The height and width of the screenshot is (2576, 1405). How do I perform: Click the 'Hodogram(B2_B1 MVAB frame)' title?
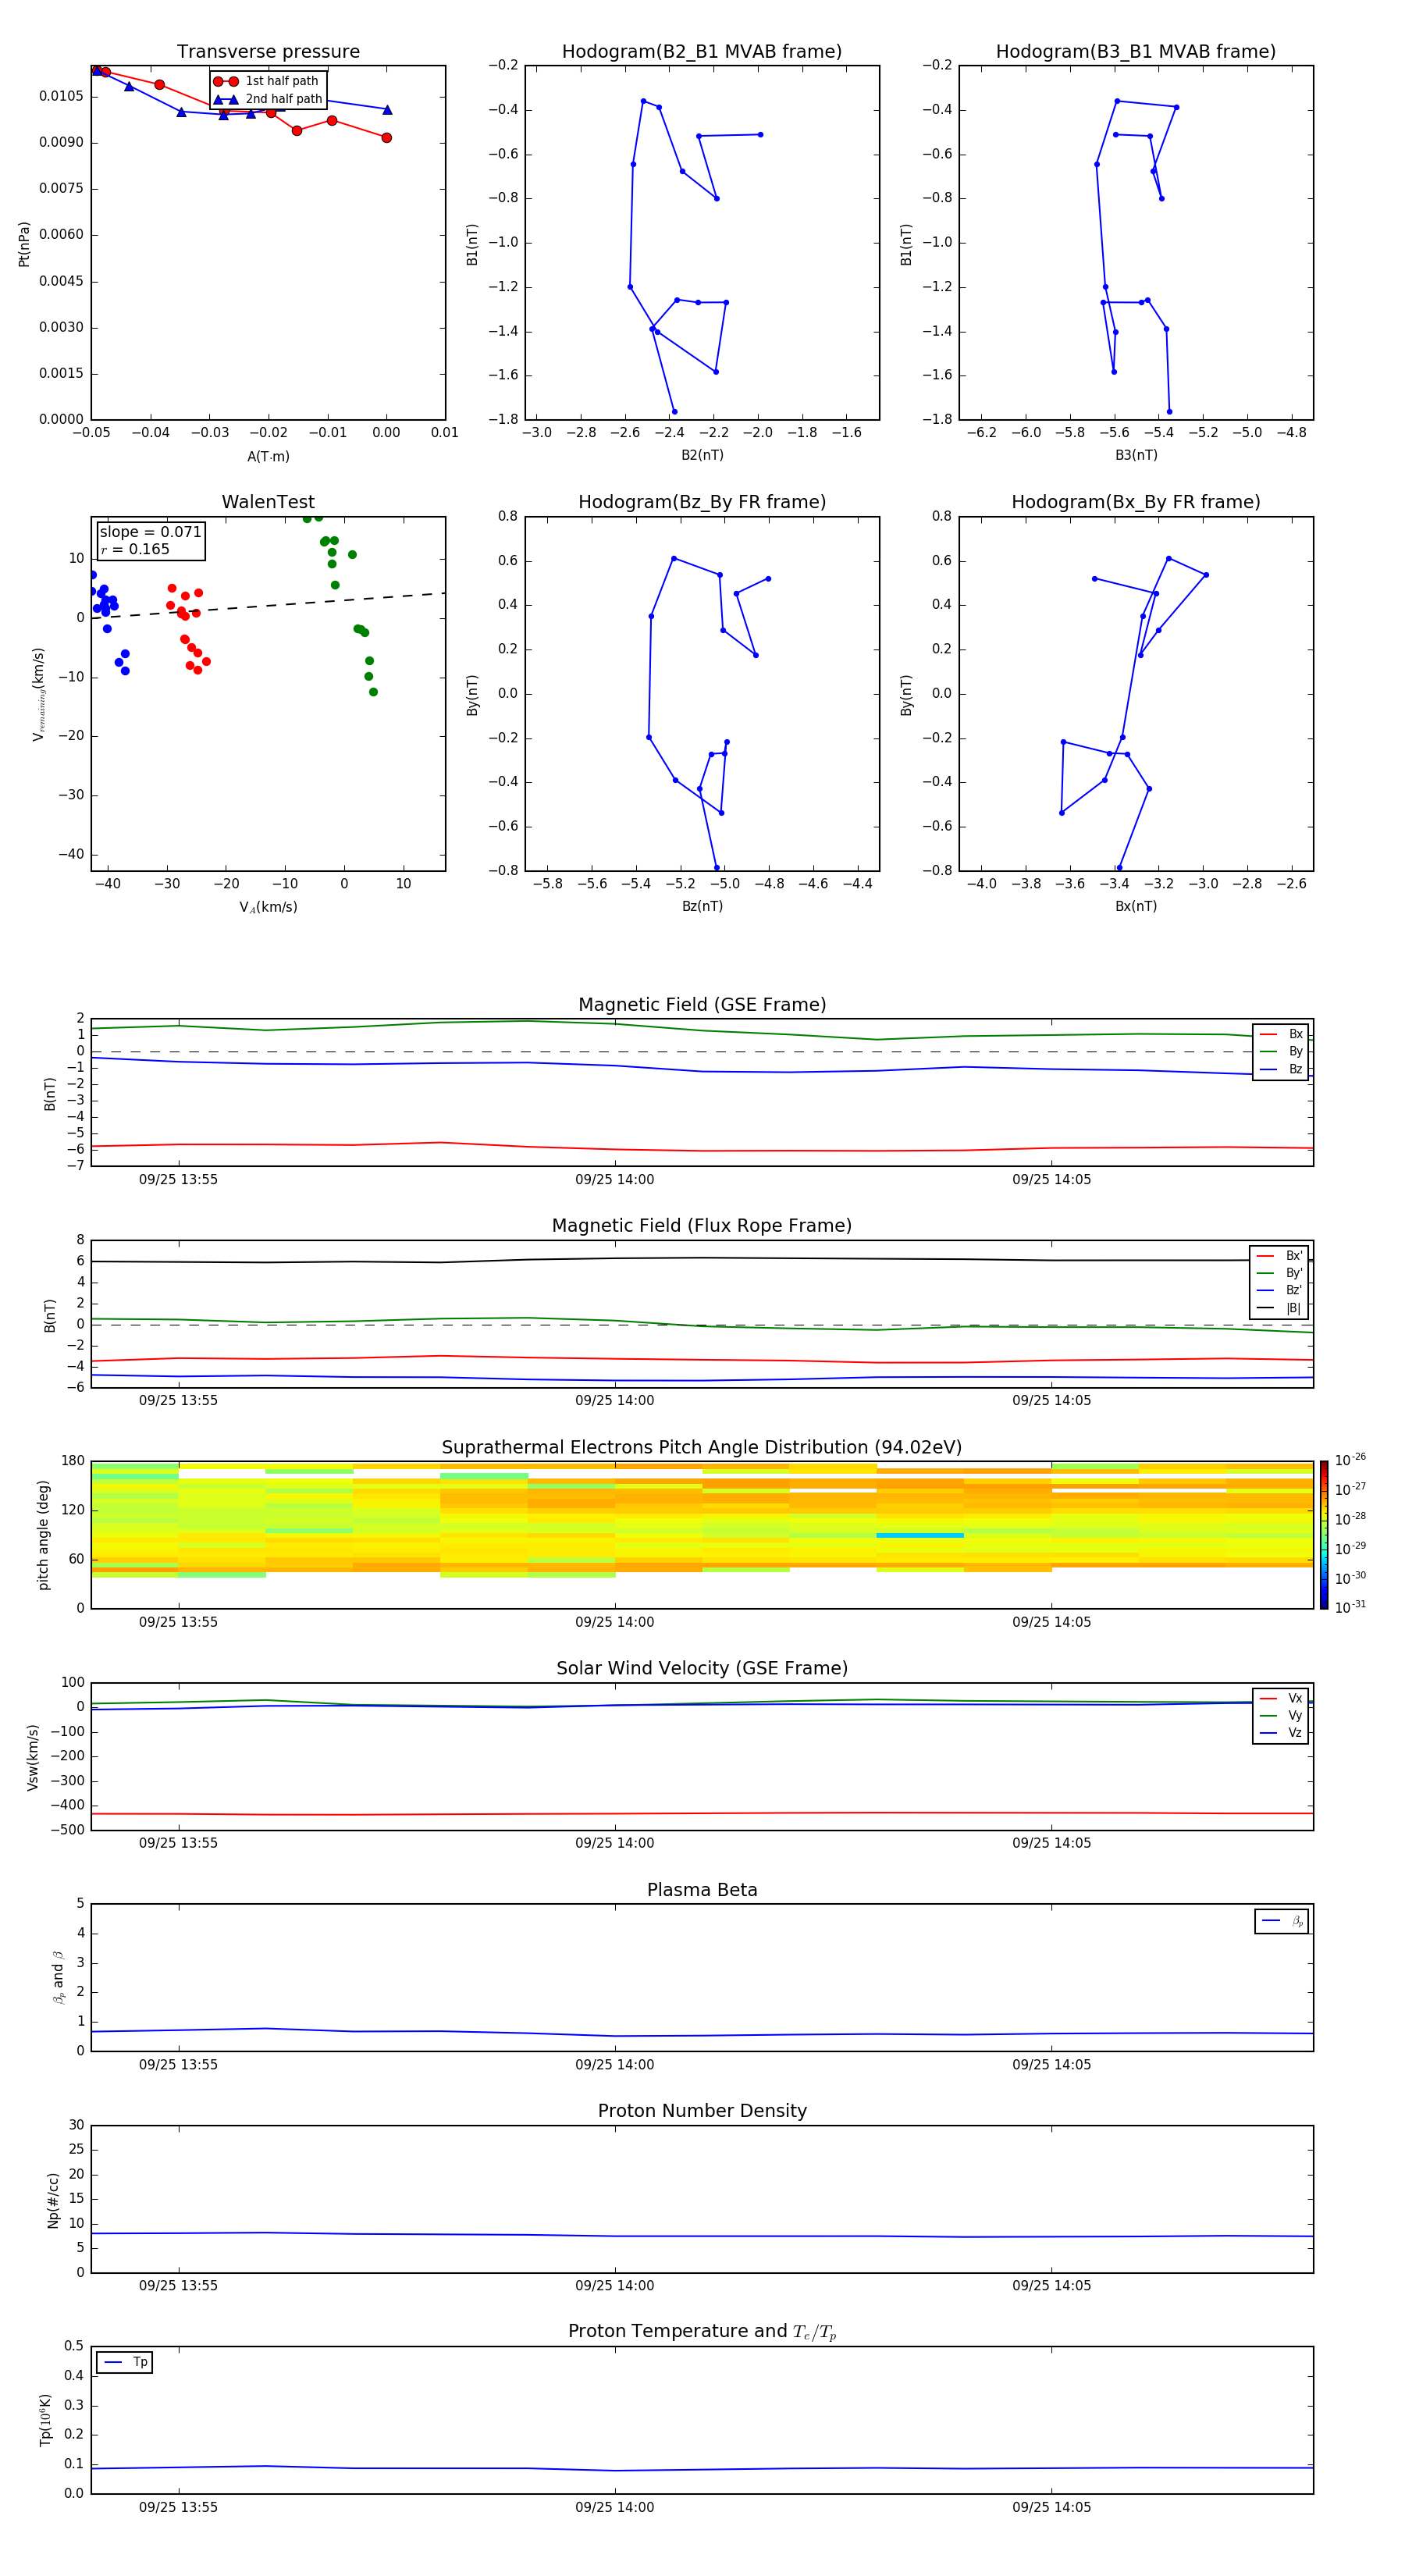[702, 51]
